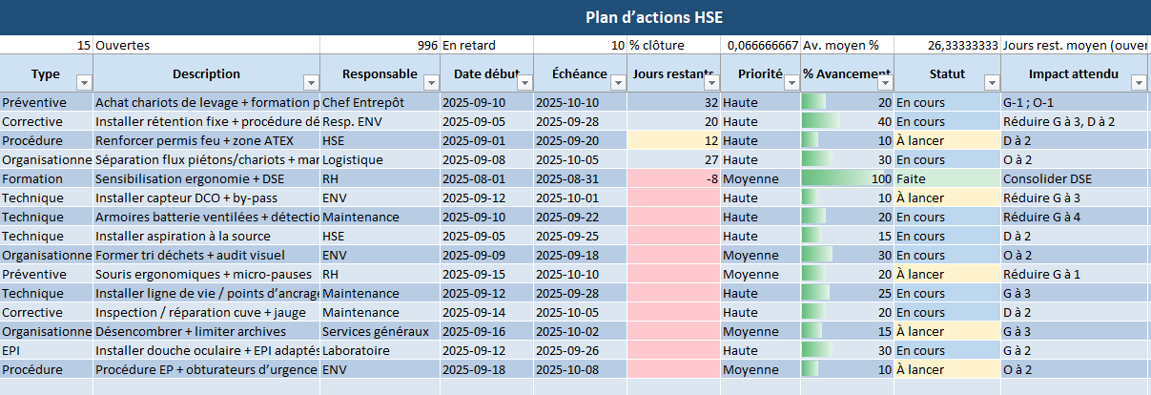Screen dimensions: 1151x395
Task: Click the 'Chef Entrepôt' responsable cell
Action: click(x=380, y=102)
